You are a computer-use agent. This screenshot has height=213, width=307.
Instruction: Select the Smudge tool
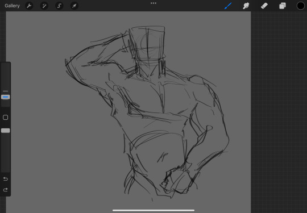(x=246, y=6)
